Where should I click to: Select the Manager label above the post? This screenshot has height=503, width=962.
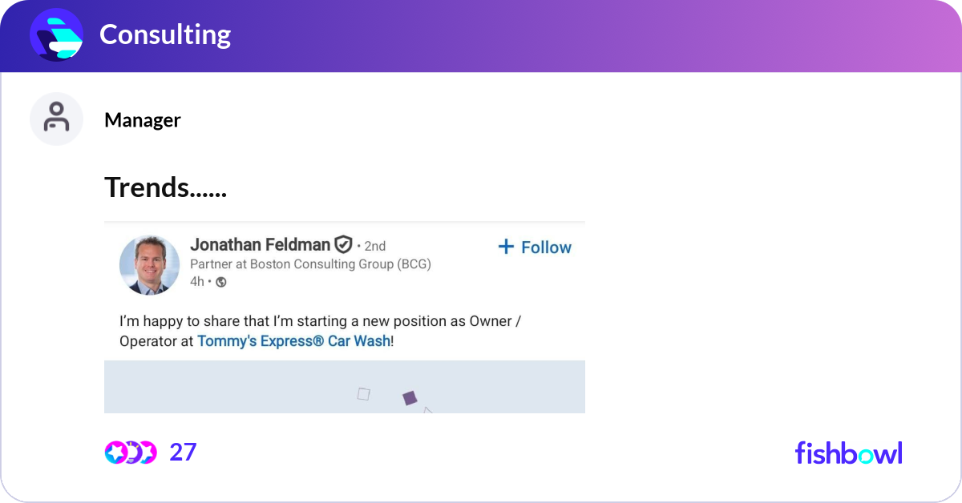[x=142, y=119]
